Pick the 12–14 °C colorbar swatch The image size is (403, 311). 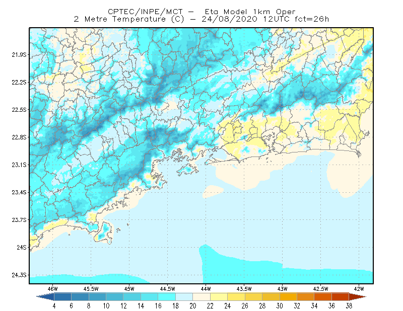tap(132, 297)
